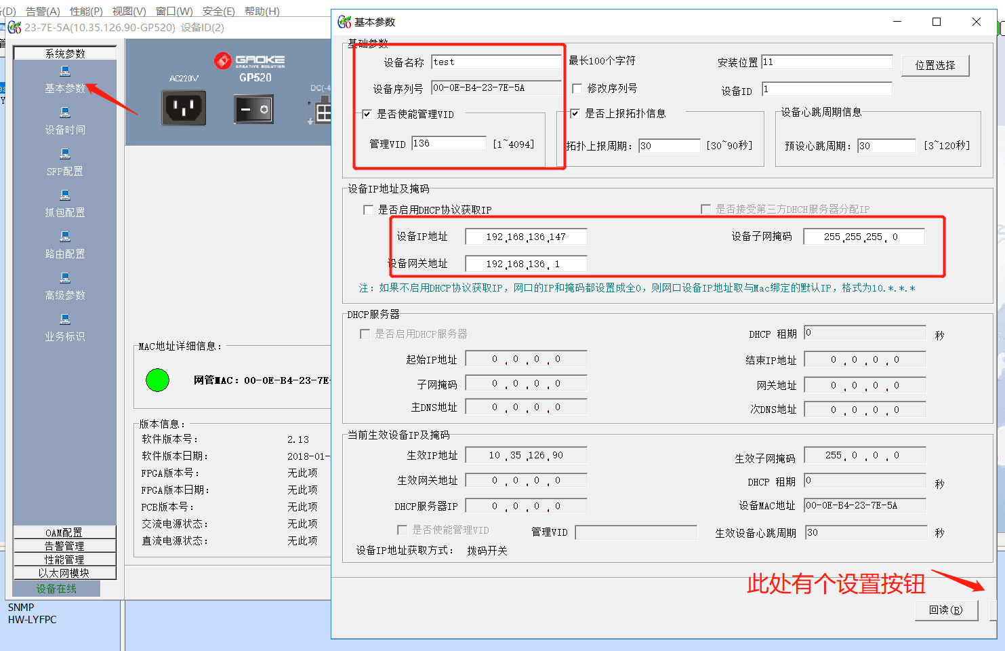Open the 告警(A) menu

[43, 11]
